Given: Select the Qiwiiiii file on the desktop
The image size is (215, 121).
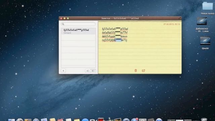Looking at the screenshot, I should click(x=205, y=43).
